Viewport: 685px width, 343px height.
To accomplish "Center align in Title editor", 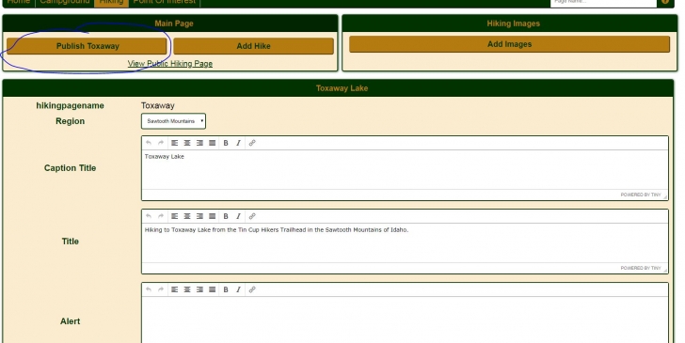I will coord(187,216).
